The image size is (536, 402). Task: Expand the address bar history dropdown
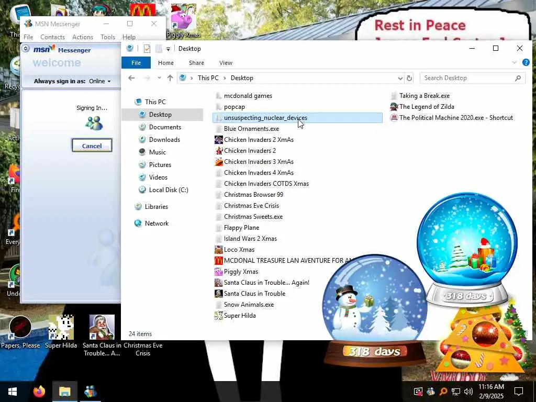pyautogui.click(x=400, y=79)
